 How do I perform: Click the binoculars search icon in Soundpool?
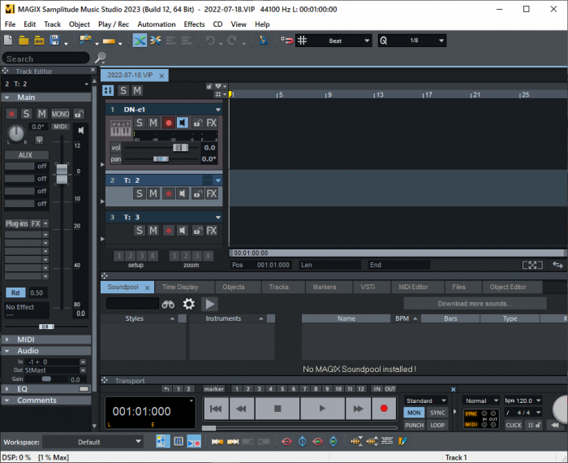[x=168, y=304]
